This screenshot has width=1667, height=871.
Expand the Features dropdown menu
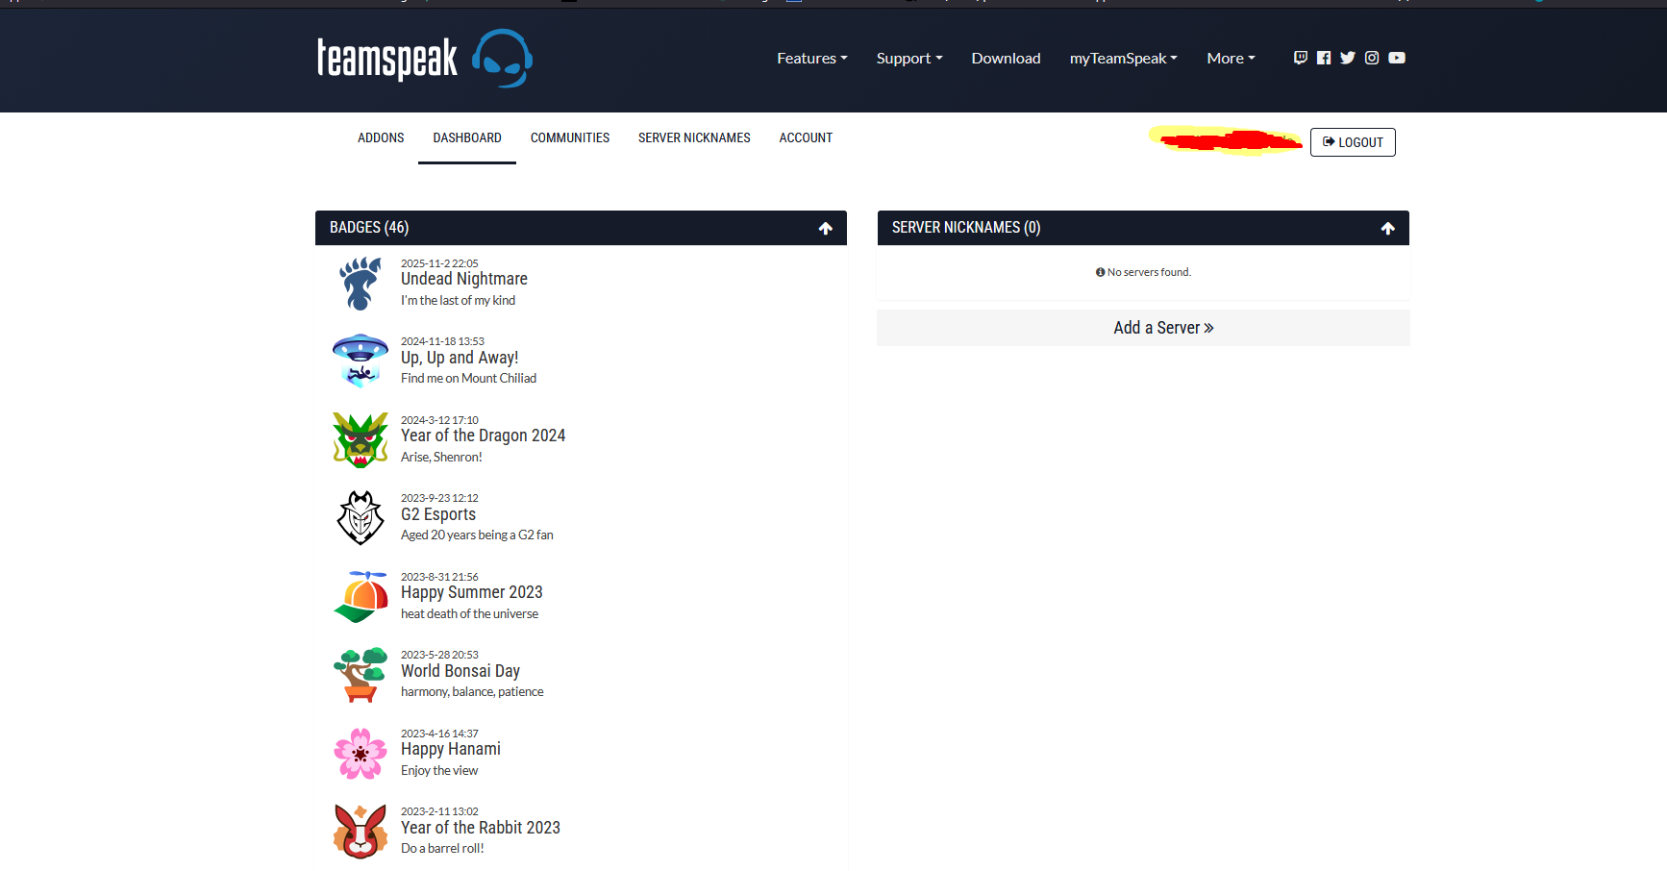click(x=811, y=59)
